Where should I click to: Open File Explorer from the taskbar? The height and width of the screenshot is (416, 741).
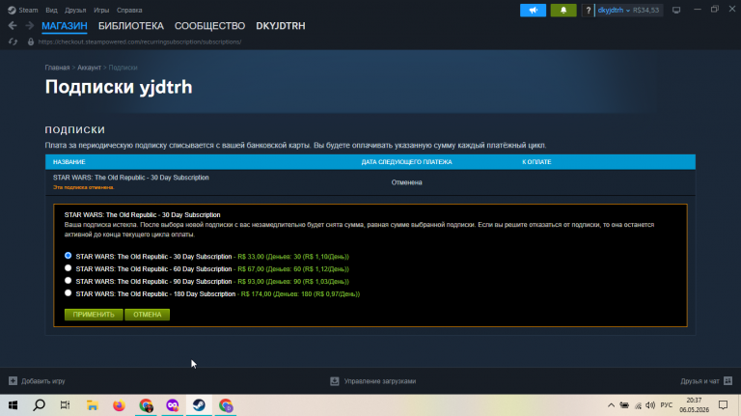pos(93,405)
